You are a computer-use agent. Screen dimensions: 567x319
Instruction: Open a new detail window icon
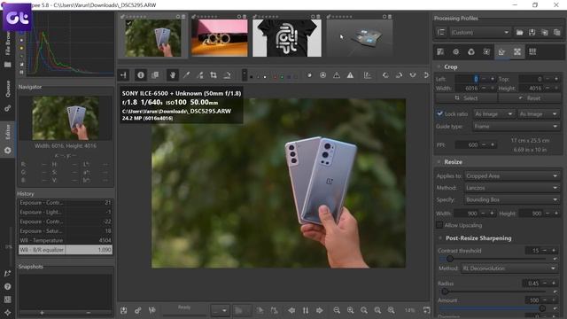coord(427,310)
